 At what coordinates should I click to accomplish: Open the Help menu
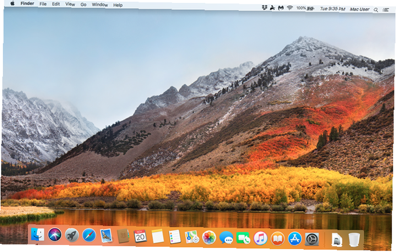tap(118, 5)
